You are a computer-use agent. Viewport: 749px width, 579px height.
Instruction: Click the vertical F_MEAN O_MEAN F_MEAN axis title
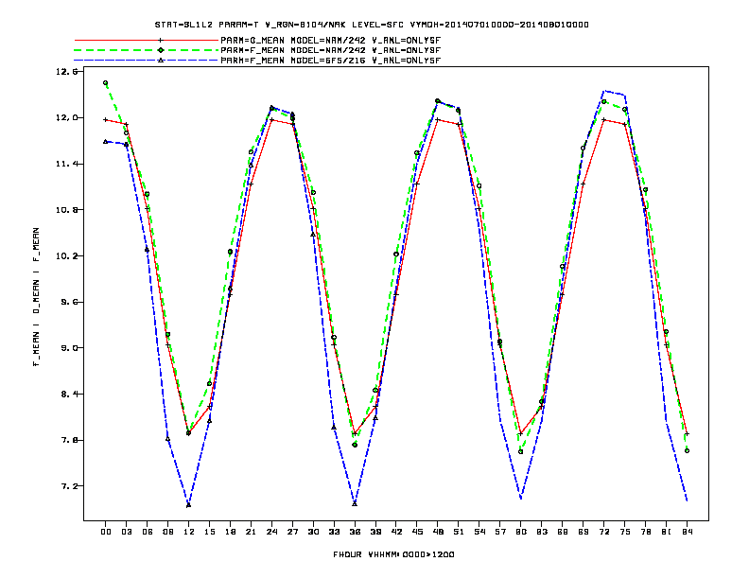point(36,297)
